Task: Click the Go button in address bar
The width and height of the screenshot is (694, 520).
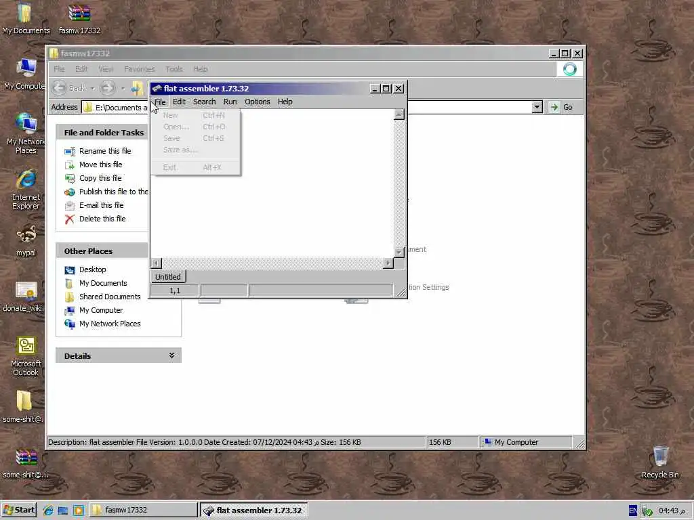Action: tap(562, 107)
